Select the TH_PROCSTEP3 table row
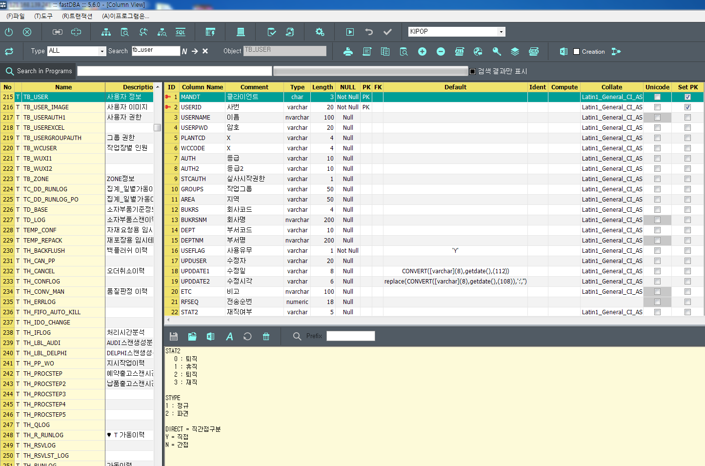705x466 pixels. tap(77, 394)
